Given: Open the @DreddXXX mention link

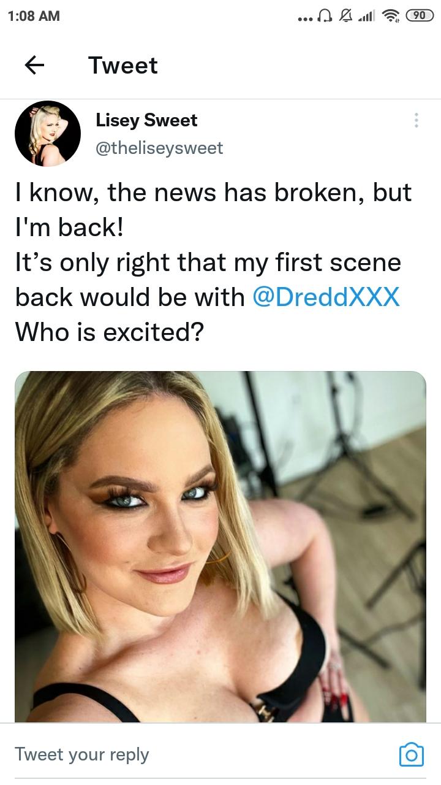Looking at the screenshot, I should (326, 297).
